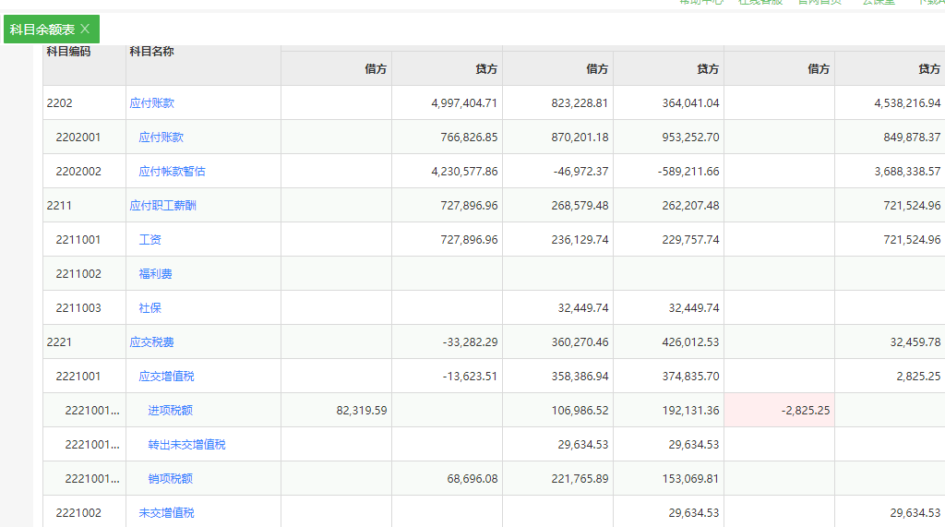Open the 社保 account link
Image resolution: width=945 pixels, height=527 pixels.
tap(150, 308)
